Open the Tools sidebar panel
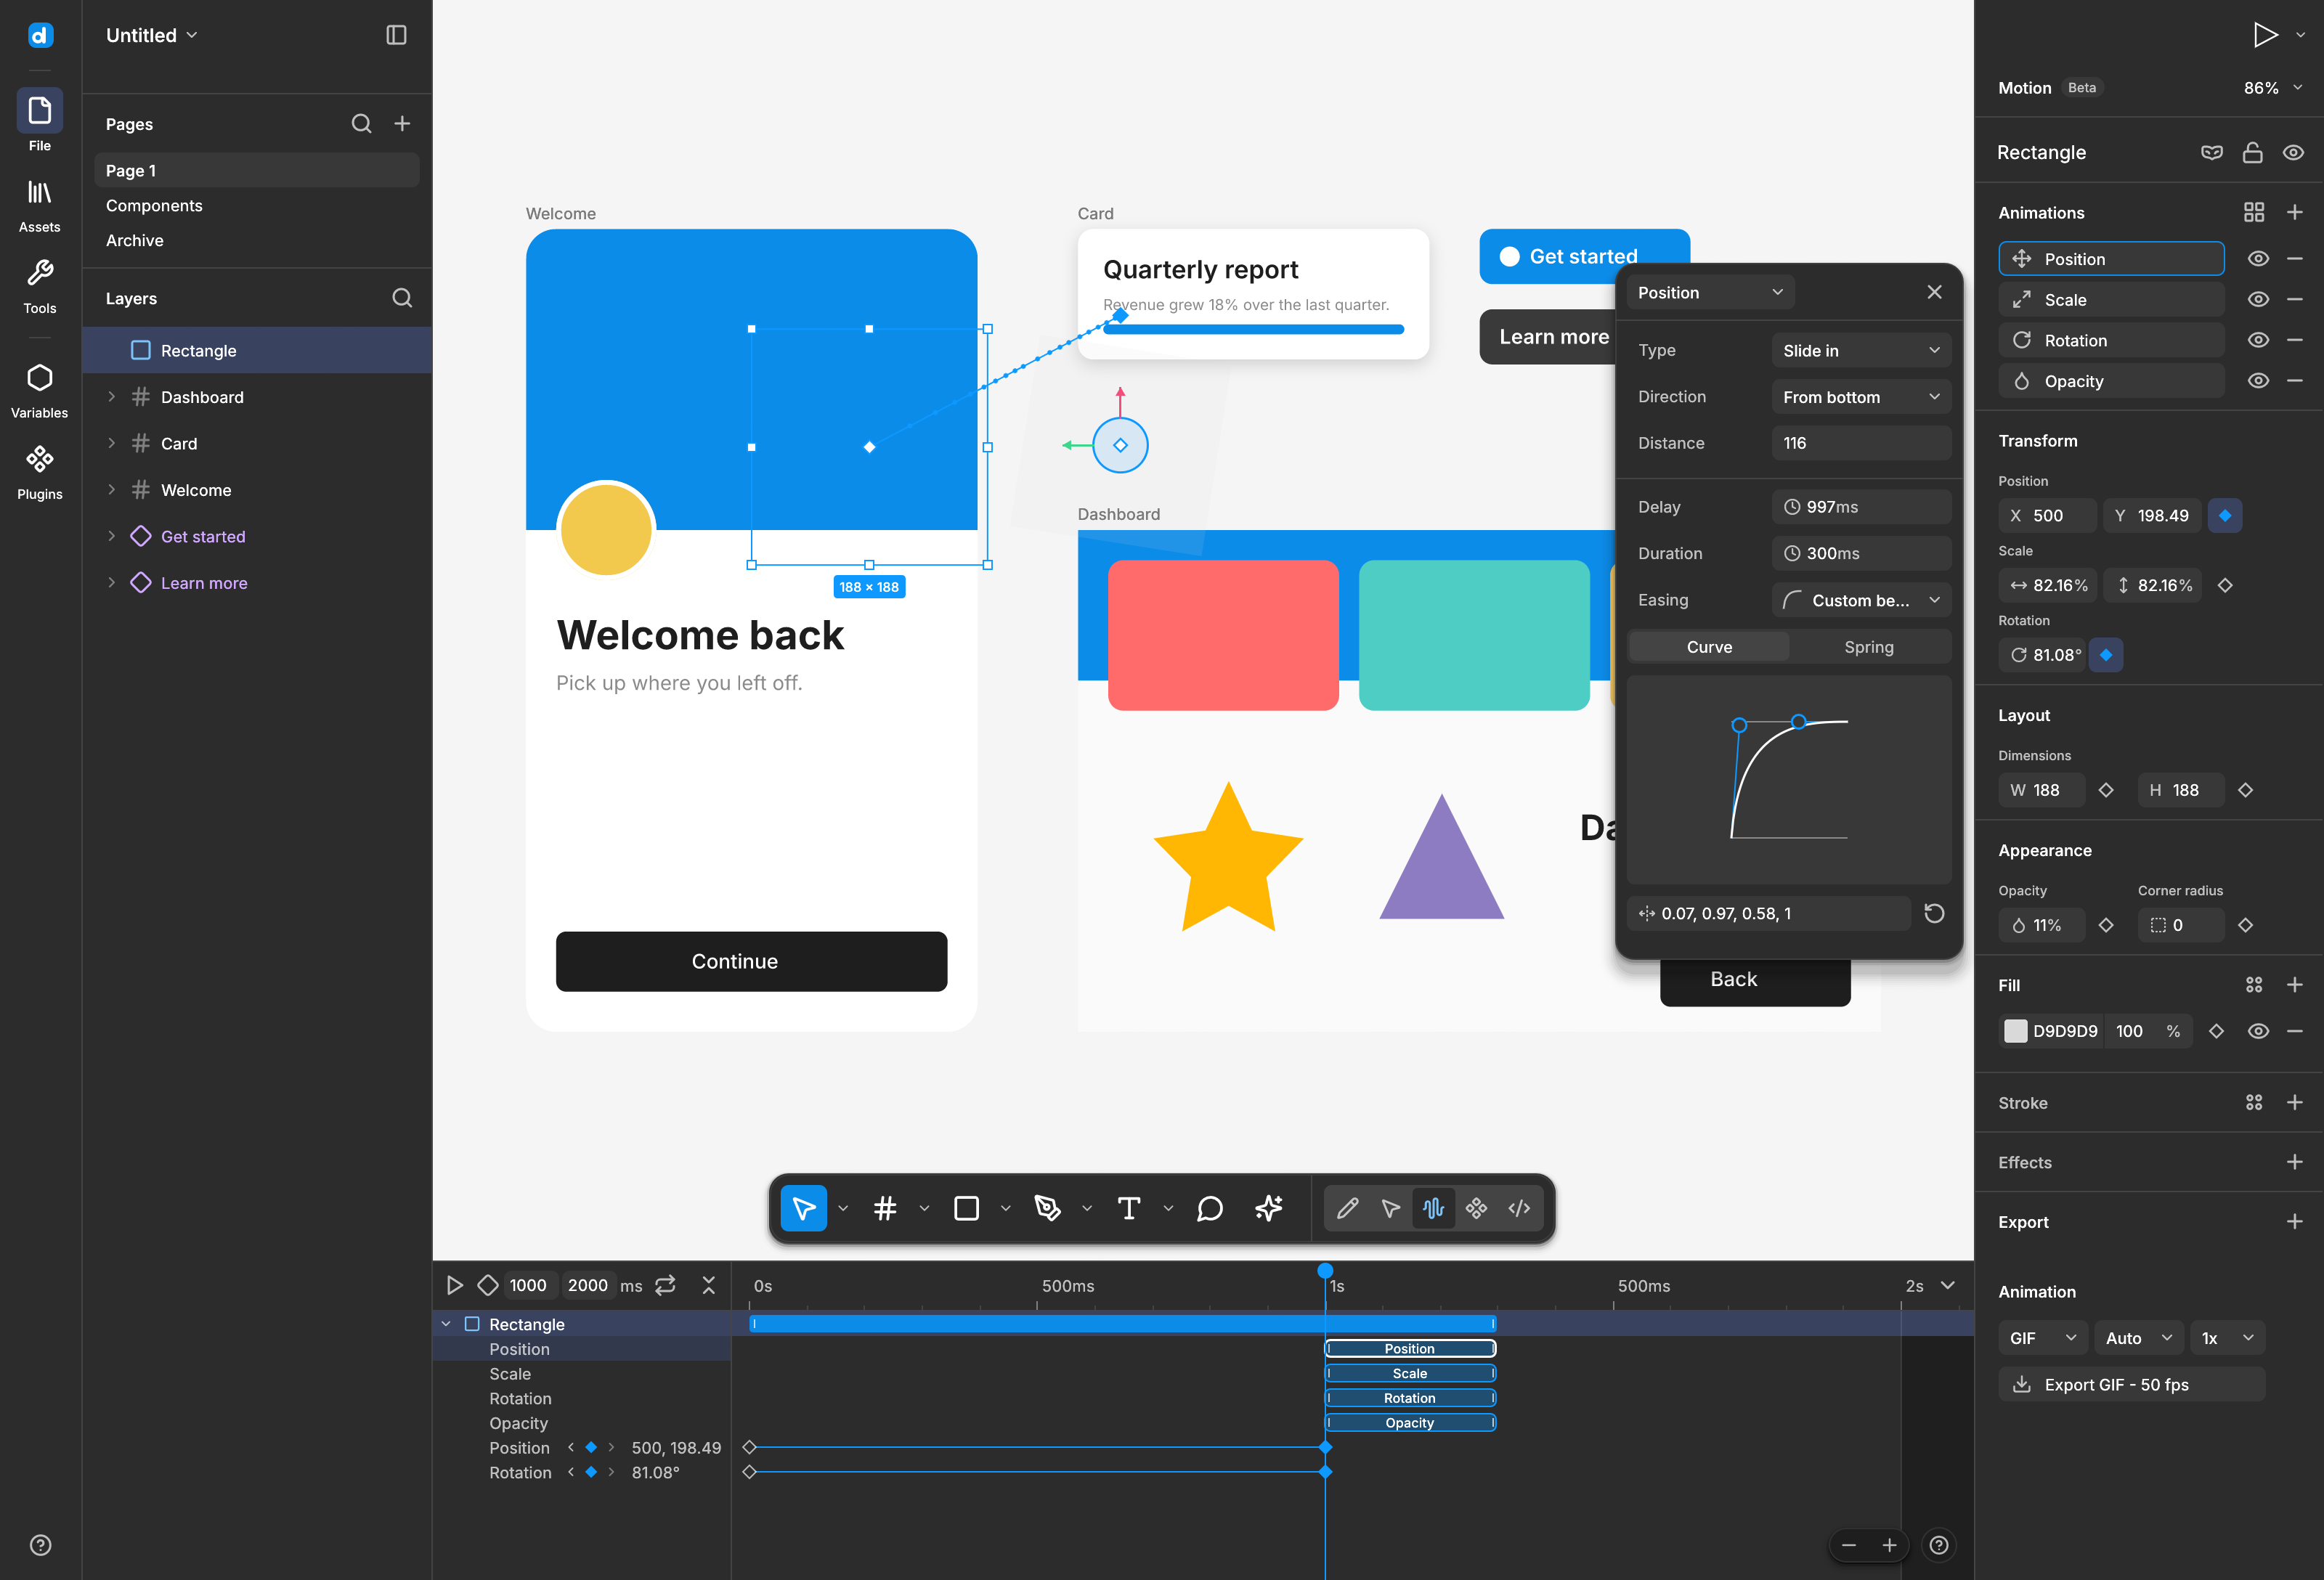The image size is (2324, 1580). 39,286
